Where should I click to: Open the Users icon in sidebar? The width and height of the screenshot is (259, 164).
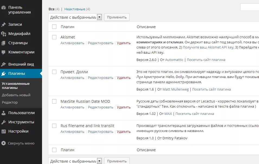[x=4, y=113]
